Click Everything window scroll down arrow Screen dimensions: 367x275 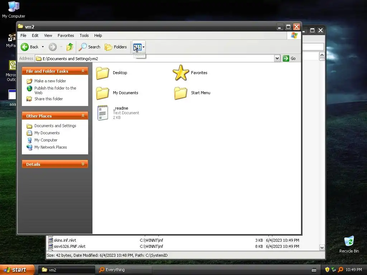click(x=322, y=248)
